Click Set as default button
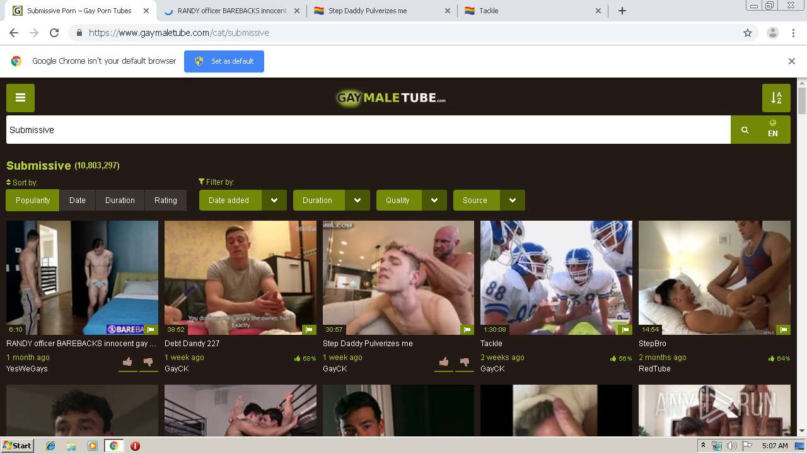Image resolution: width=807 pixels, height=454 pixels. [x=224, y=61]
